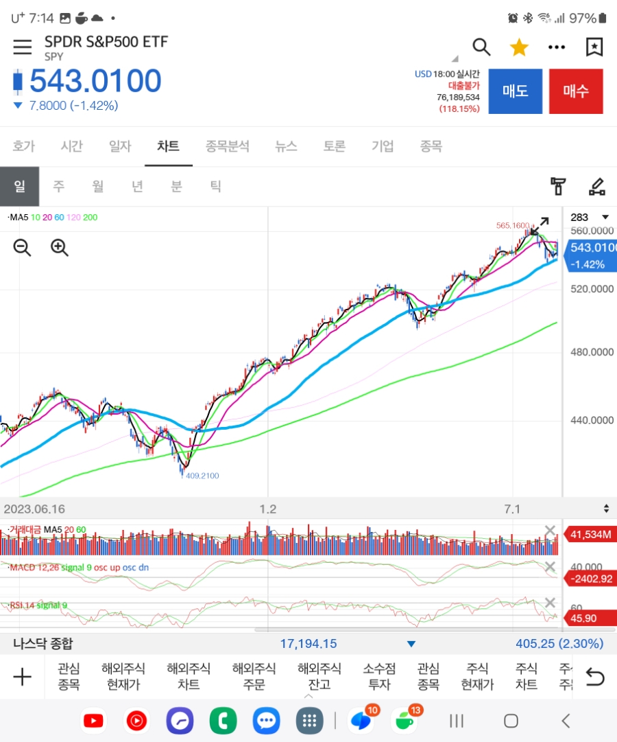Image resolution: width=617 pixels, height=742 pixels.
Task: Tap the back navigation chevron
Action: pyautogui.click(x=566, y=721)
